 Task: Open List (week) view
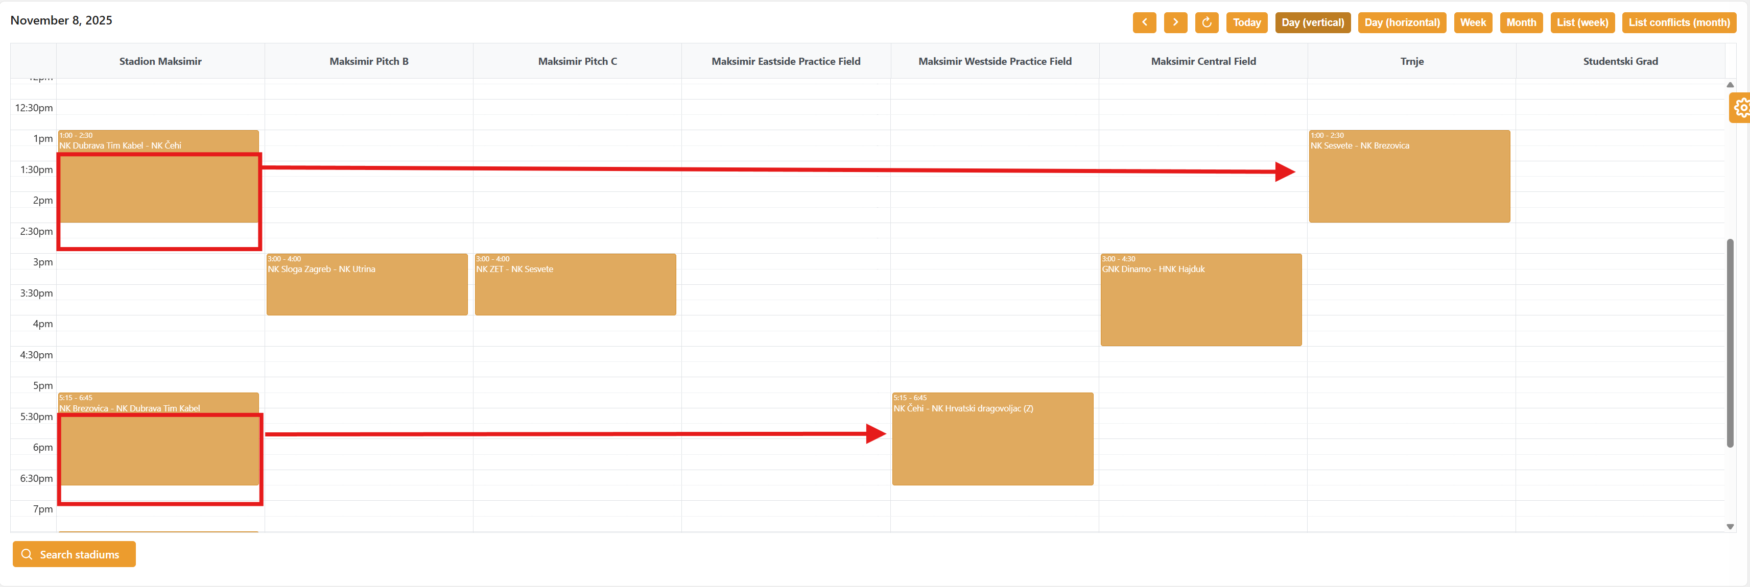1582,22
